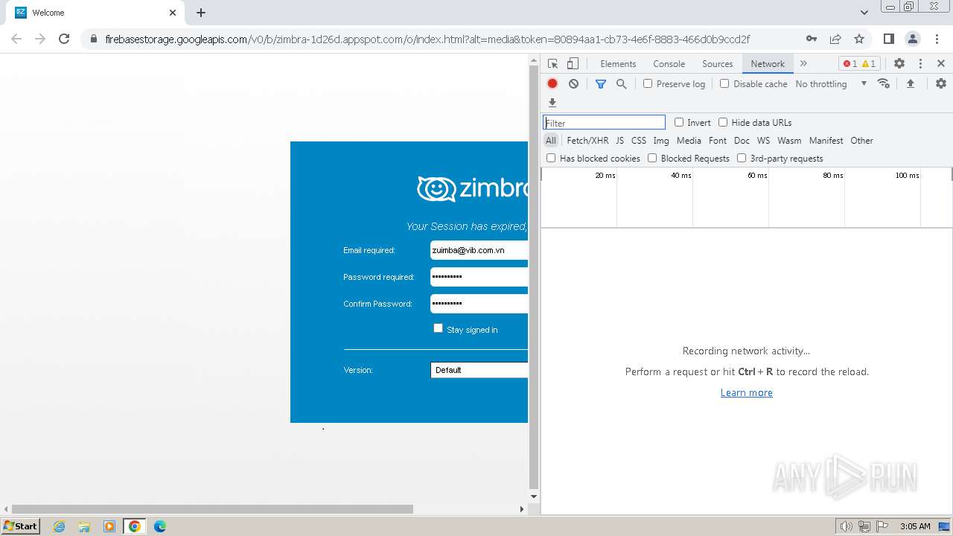The height and width of the screenshot is (536, 953).
Task: Enable Preserve log checkbox
Action: [x=648, y=83]
